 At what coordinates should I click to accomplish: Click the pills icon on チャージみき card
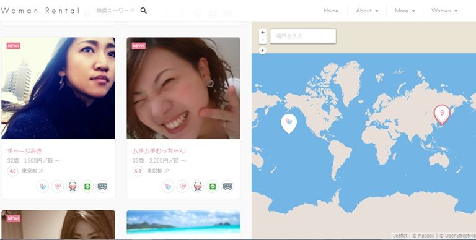(43, 186)
